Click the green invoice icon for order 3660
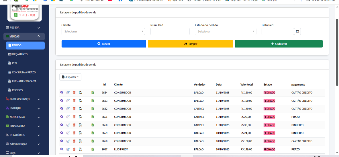 point(92,125)
